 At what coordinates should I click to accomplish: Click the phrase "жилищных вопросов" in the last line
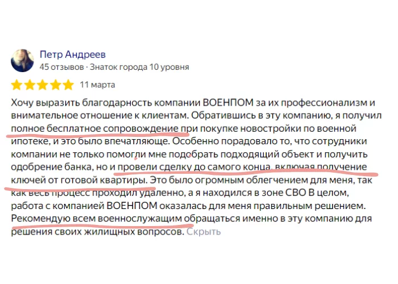[134, 232]
